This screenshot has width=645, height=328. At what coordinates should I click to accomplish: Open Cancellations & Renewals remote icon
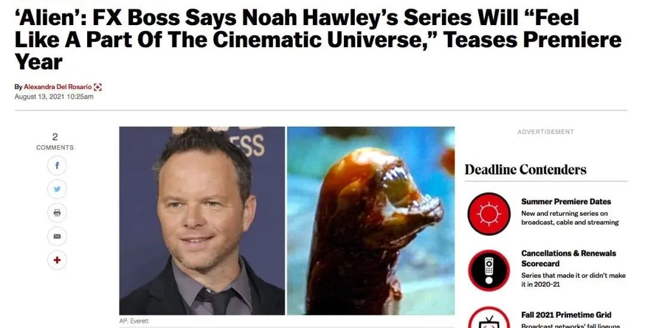pyautogui.click(x=489, y=271)
